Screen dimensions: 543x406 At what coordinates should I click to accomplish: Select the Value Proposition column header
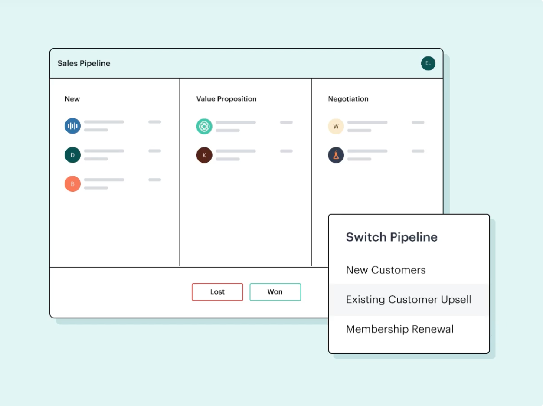pos(226,99)
